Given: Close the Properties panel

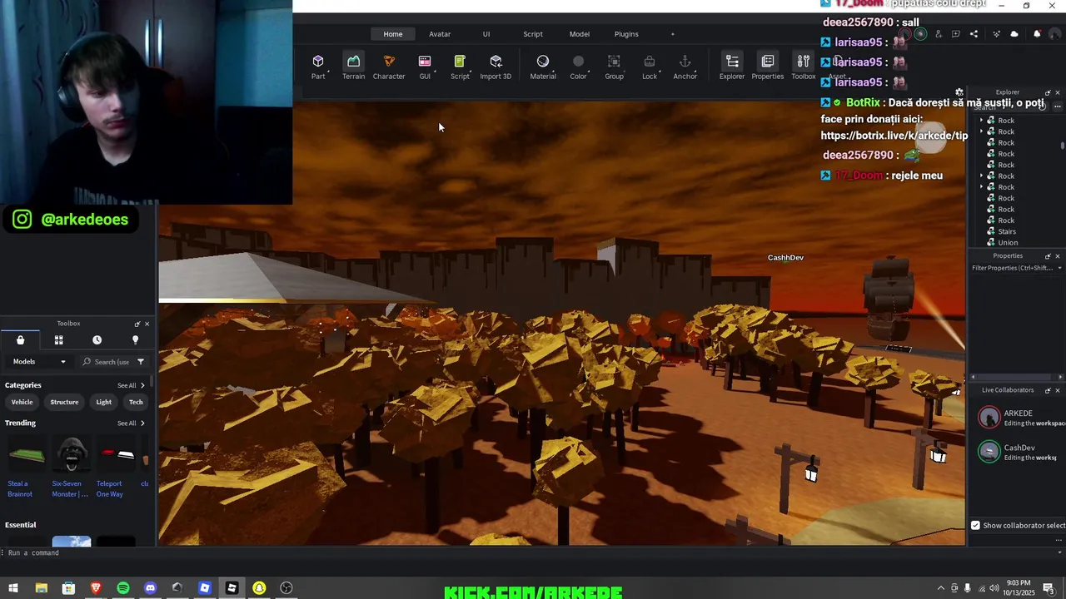Looking at the screenshot, I should click(x=1058, y=256).
